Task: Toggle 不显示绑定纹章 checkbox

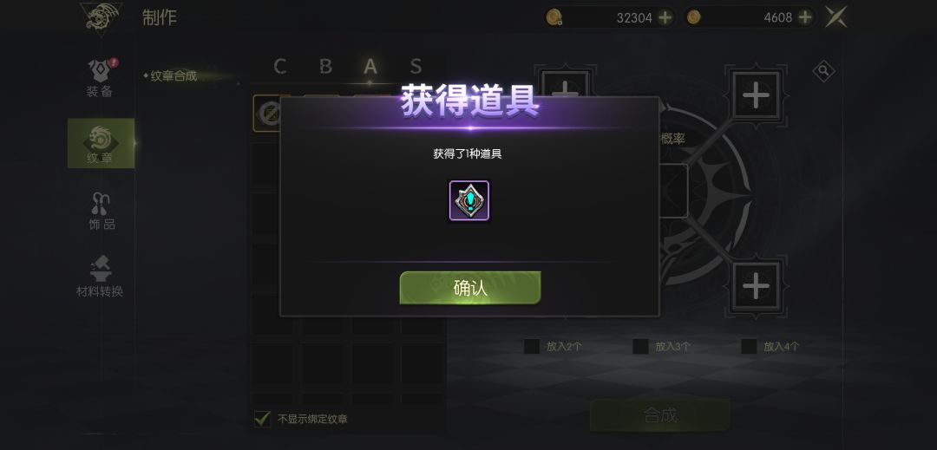Action: coord(262,419)
